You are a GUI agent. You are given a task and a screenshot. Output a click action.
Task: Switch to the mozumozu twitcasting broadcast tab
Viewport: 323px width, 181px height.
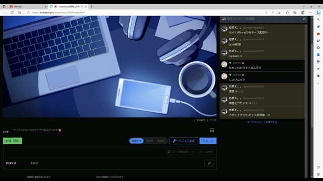click(x=69, y=7)
